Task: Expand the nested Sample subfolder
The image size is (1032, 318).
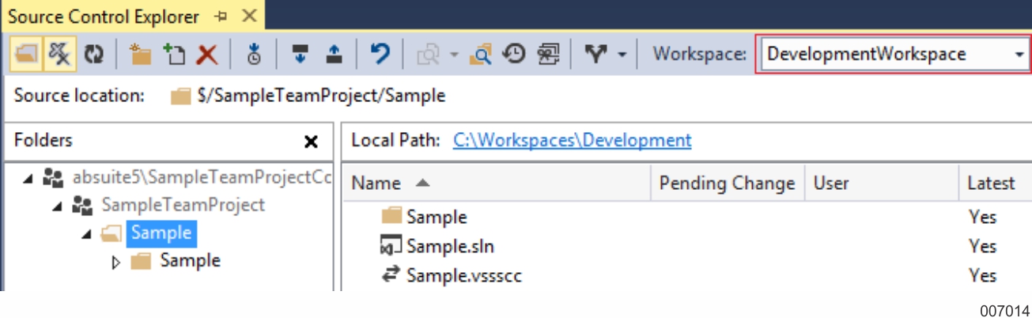Action: pos(116,262)
